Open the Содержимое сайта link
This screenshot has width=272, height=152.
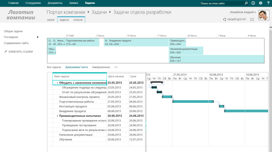point(16,43)
